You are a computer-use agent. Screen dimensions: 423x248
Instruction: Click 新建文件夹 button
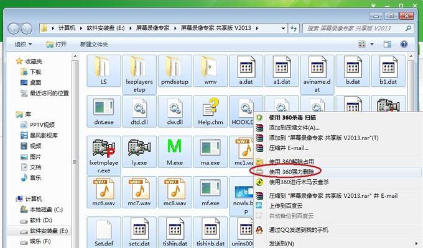click(94, 45)
